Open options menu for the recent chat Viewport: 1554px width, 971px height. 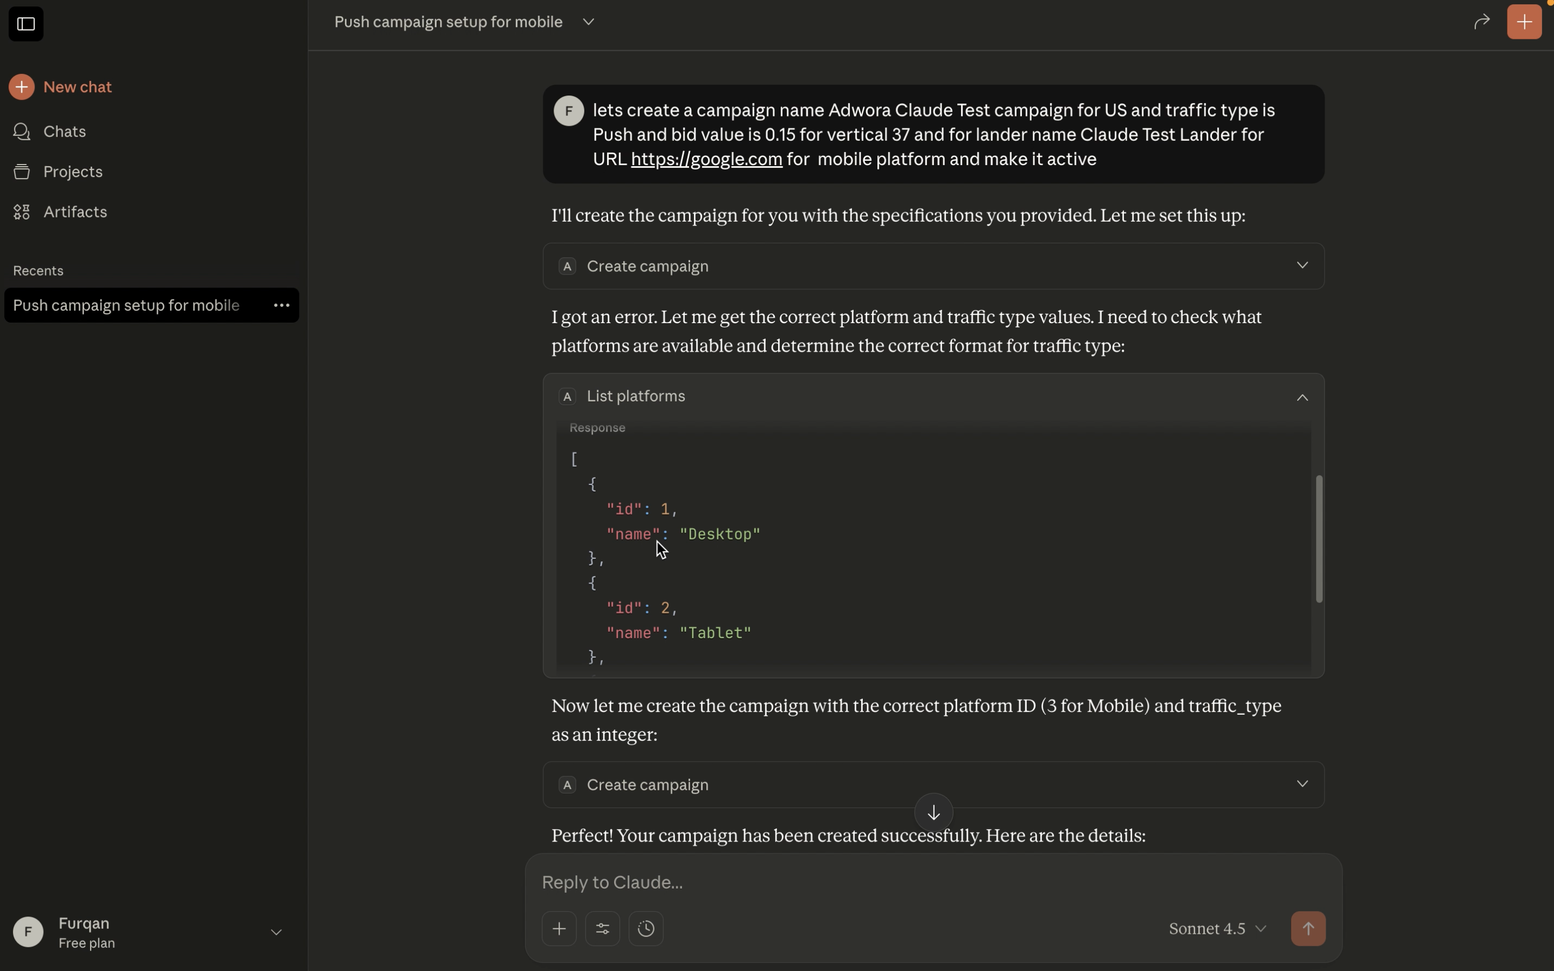click(282, 306)
